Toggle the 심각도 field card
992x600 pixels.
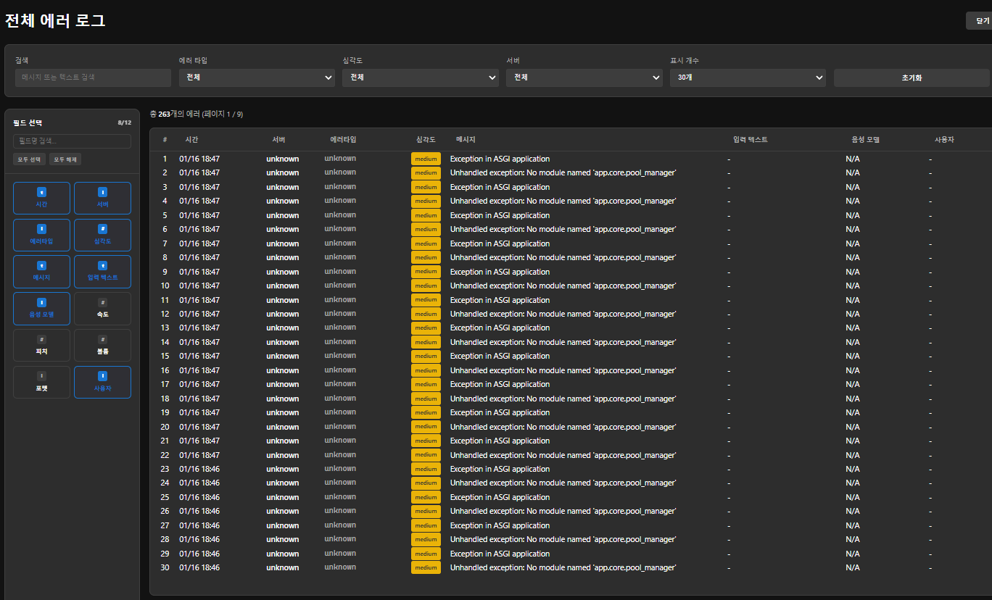[x=102, y=235]
